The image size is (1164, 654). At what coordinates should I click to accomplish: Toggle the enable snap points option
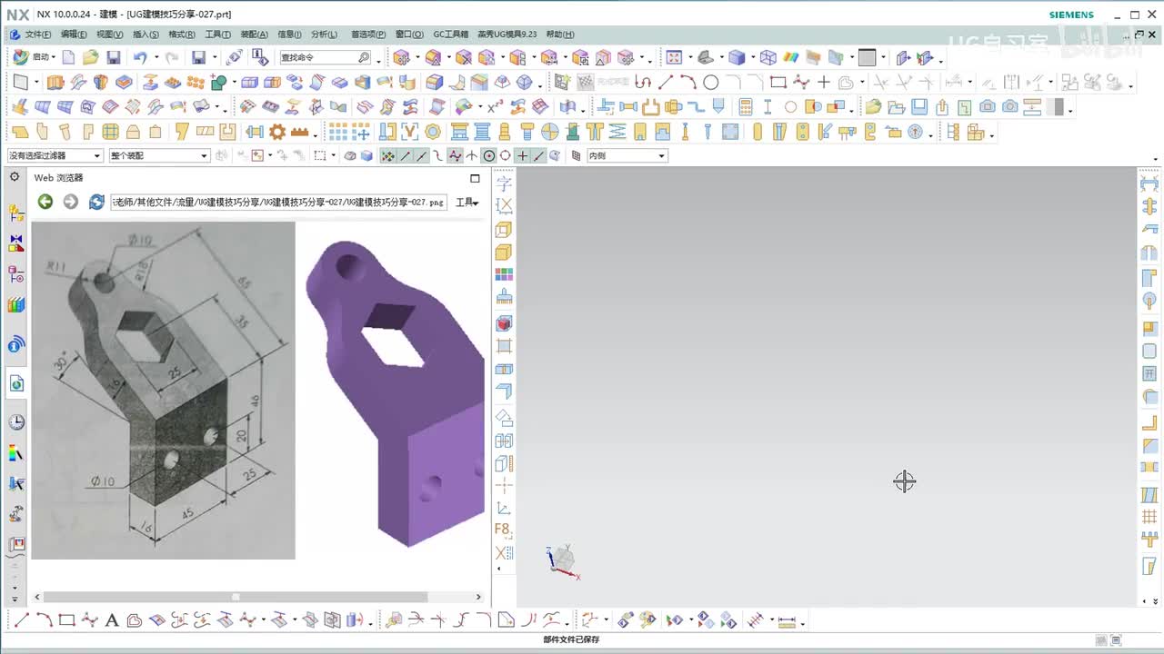[x=388, y=155]
